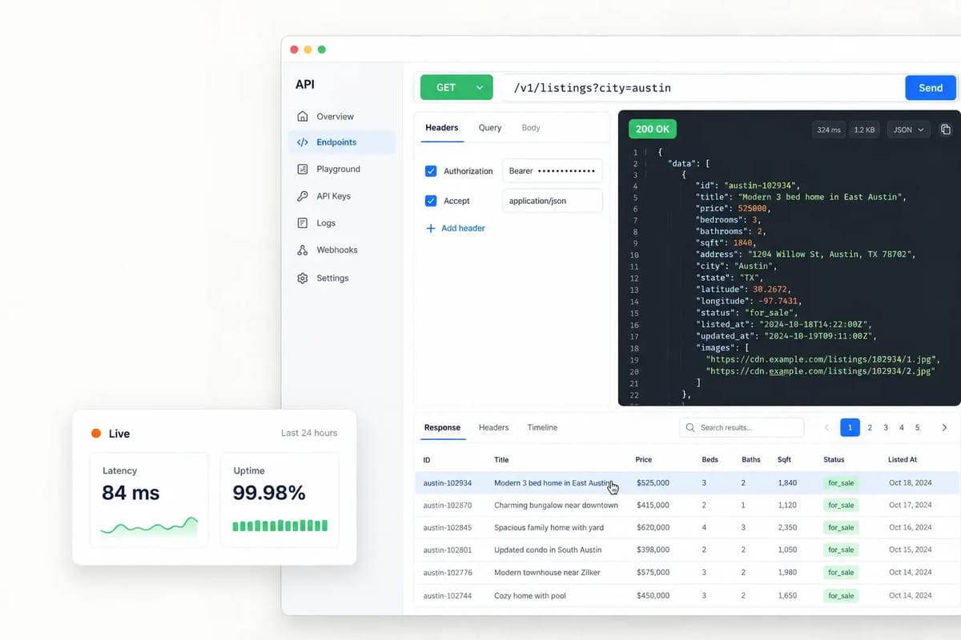961x640 pixels.
Task: Click price $575,000
Action: (653, 572)
